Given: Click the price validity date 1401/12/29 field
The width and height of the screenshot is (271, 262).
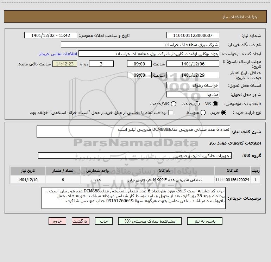Looking at the screenshot, I should (193, 75).
